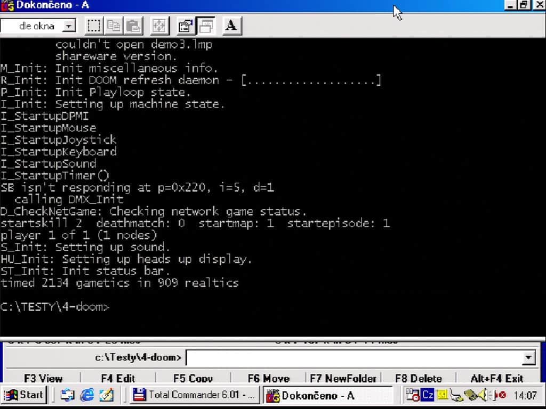Open the DOS window Properties icon

pyautogui.click(x=186, y=26)
